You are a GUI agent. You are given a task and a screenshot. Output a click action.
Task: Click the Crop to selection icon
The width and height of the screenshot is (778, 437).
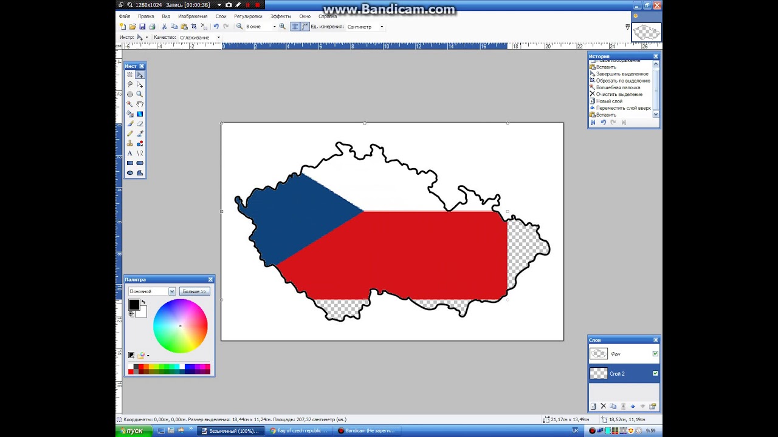point(194,27)
